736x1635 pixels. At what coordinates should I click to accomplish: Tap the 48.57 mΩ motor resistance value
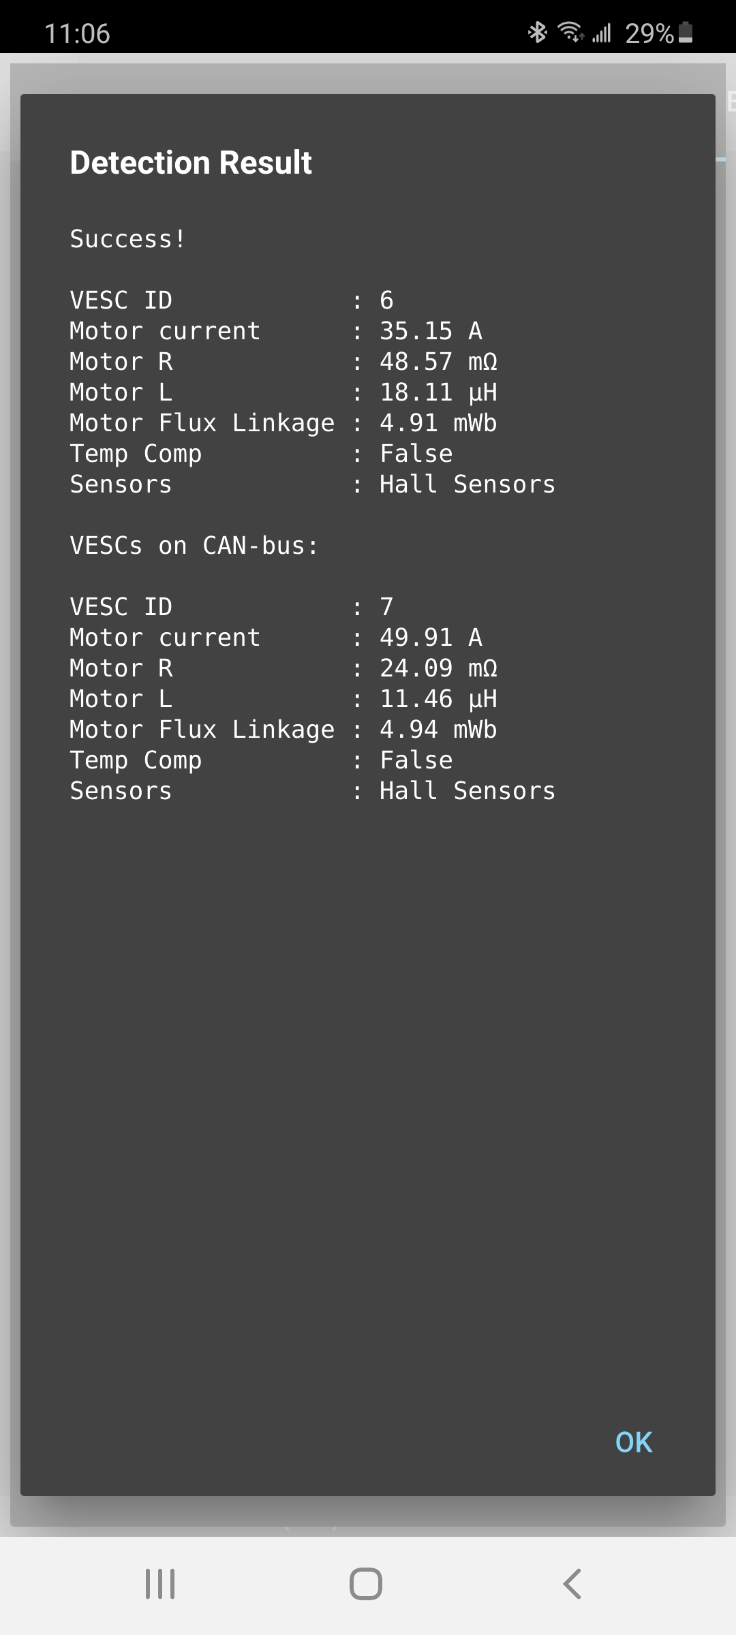point(438,362)
